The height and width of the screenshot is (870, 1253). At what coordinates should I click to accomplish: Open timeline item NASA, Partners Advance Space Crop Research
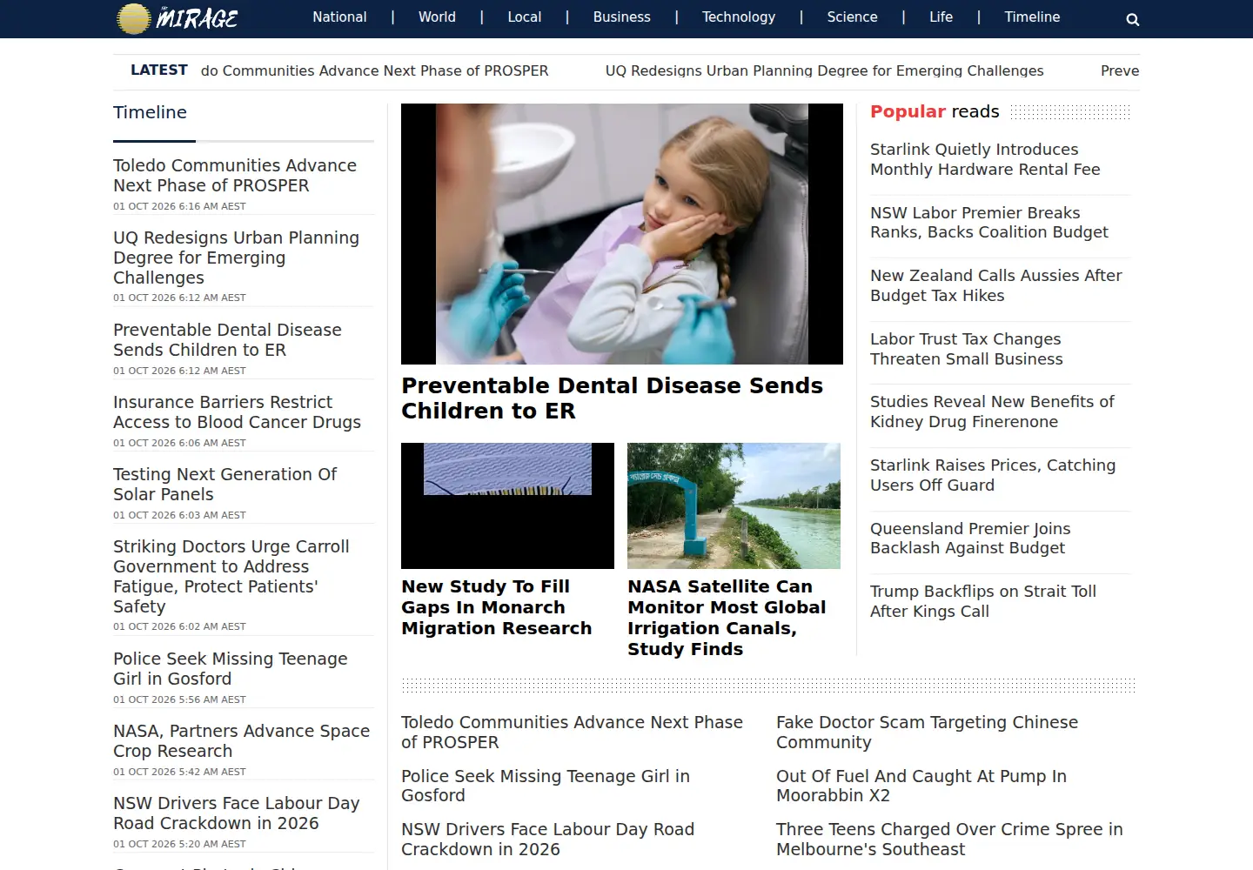pos(241,740)
